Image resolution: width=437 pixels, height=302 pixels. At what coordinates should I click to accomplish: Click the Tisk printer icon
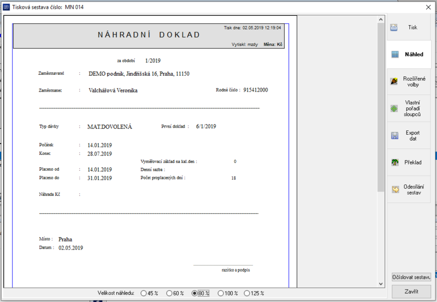coord(394,28)
